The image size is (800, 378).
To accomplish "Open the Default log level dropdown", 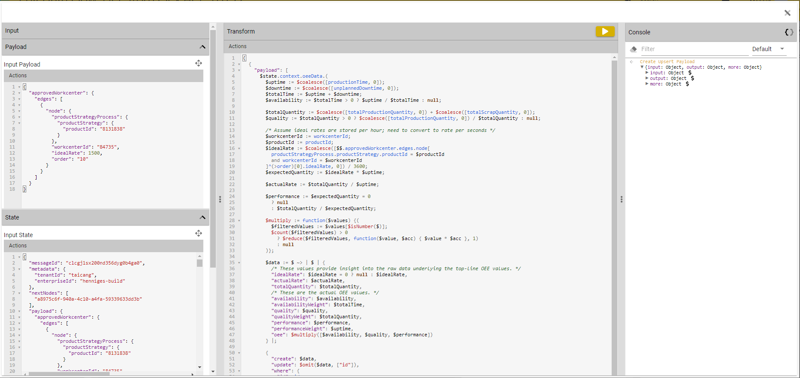I will point(769,49).
